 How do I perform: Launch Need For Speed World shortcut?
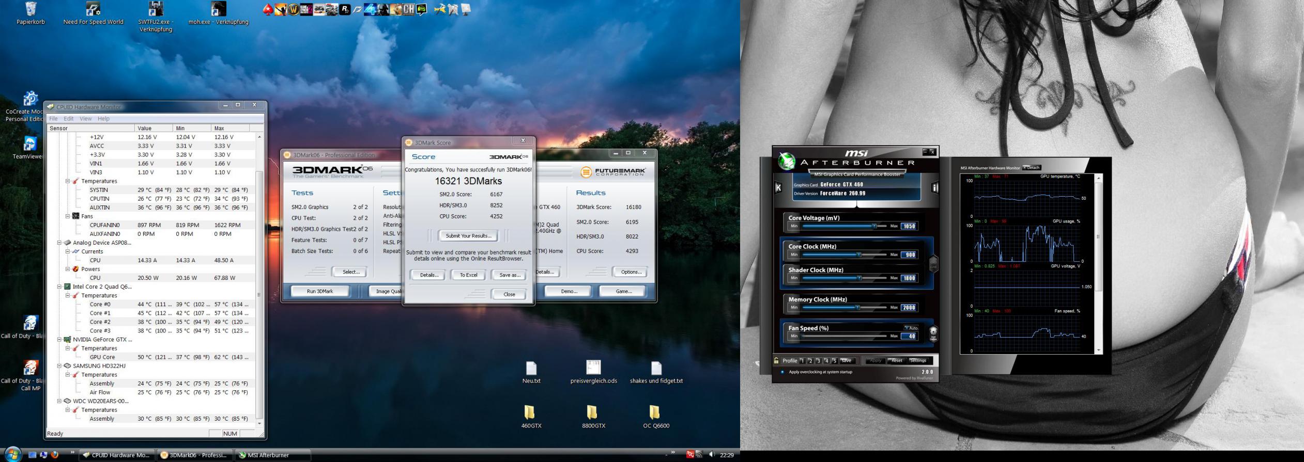click(x=93, y=13)
